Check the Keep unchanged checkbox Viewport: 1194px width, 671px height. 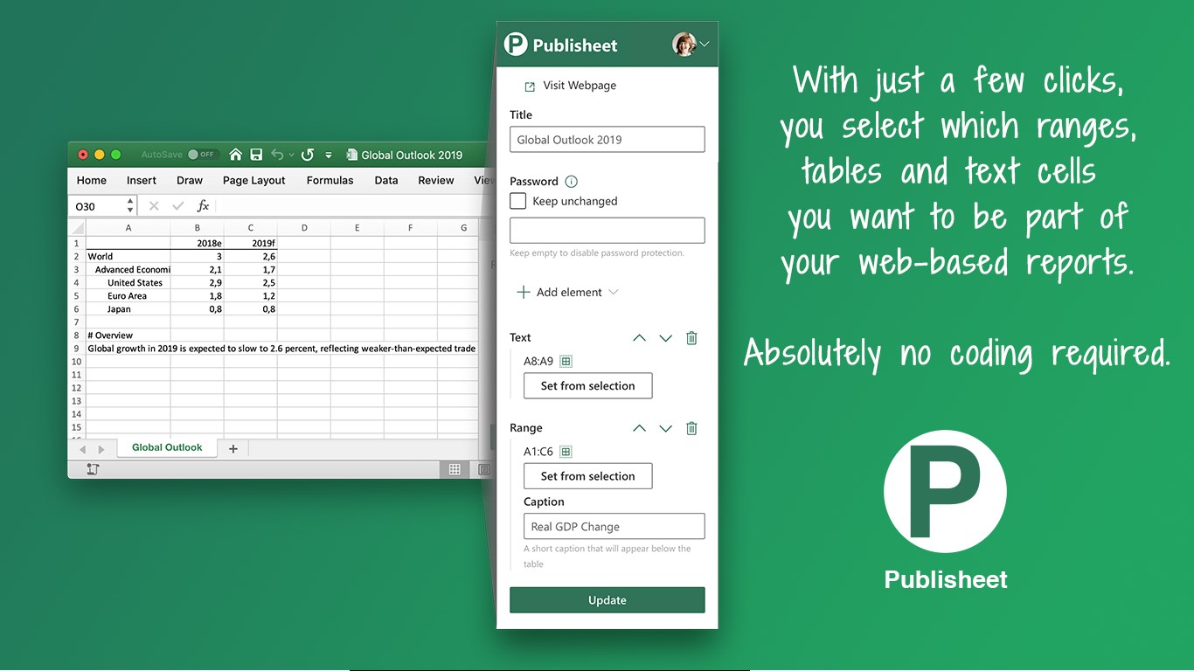(518, 201)
